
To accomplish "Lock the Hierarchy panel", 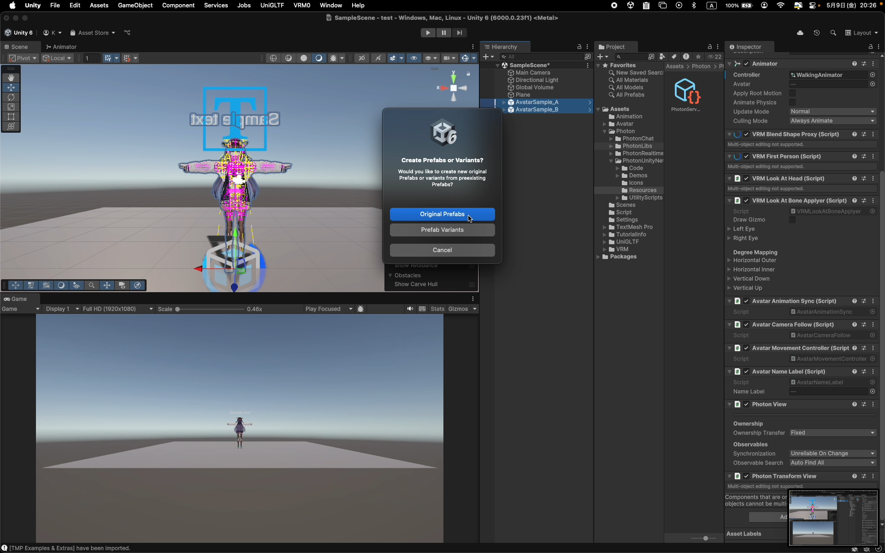I will coord(579,47).
